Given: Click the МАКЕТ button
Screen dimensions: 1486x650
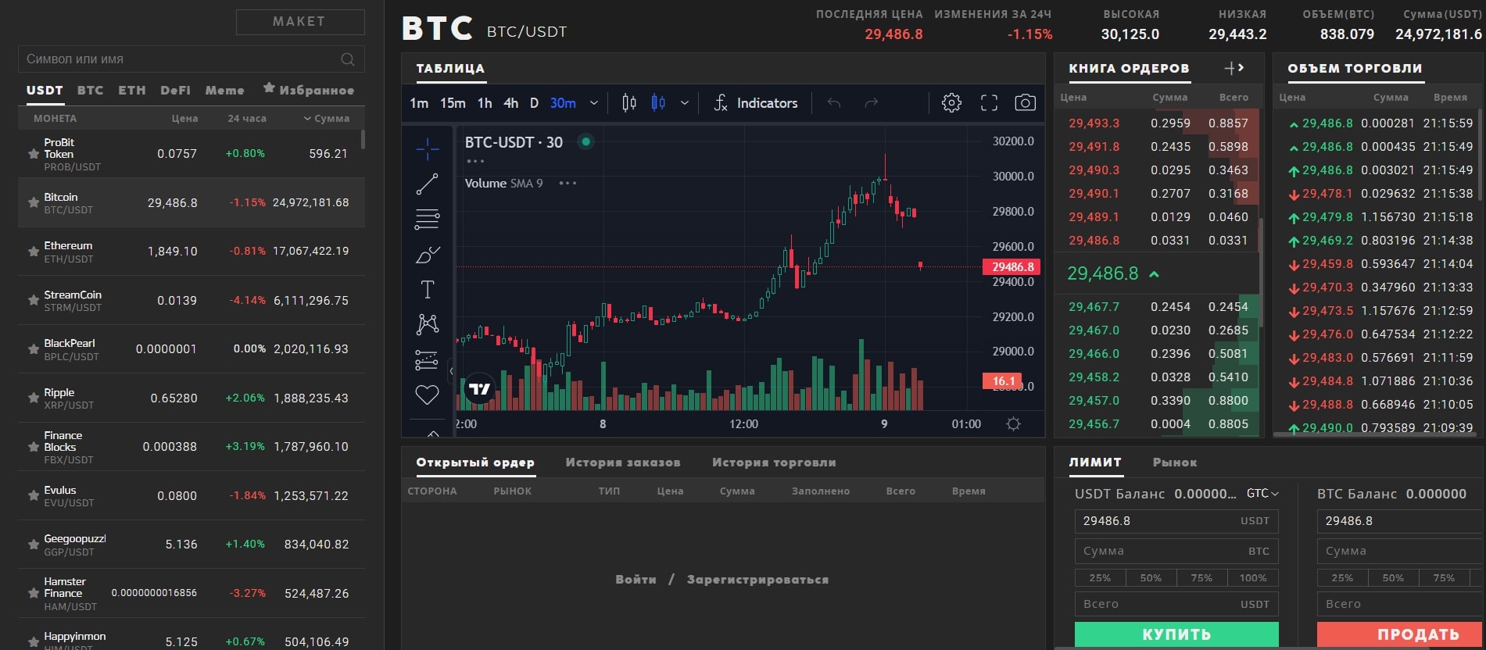Looking at the screenshot, I should coord(300,22).
